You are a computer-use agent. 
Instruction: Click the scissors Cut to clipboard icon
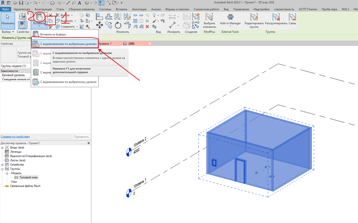click(50, 15)
